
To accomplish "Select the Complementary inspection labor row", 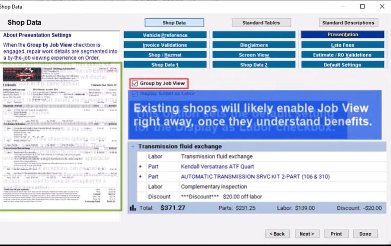I will (x=261, y=186).
